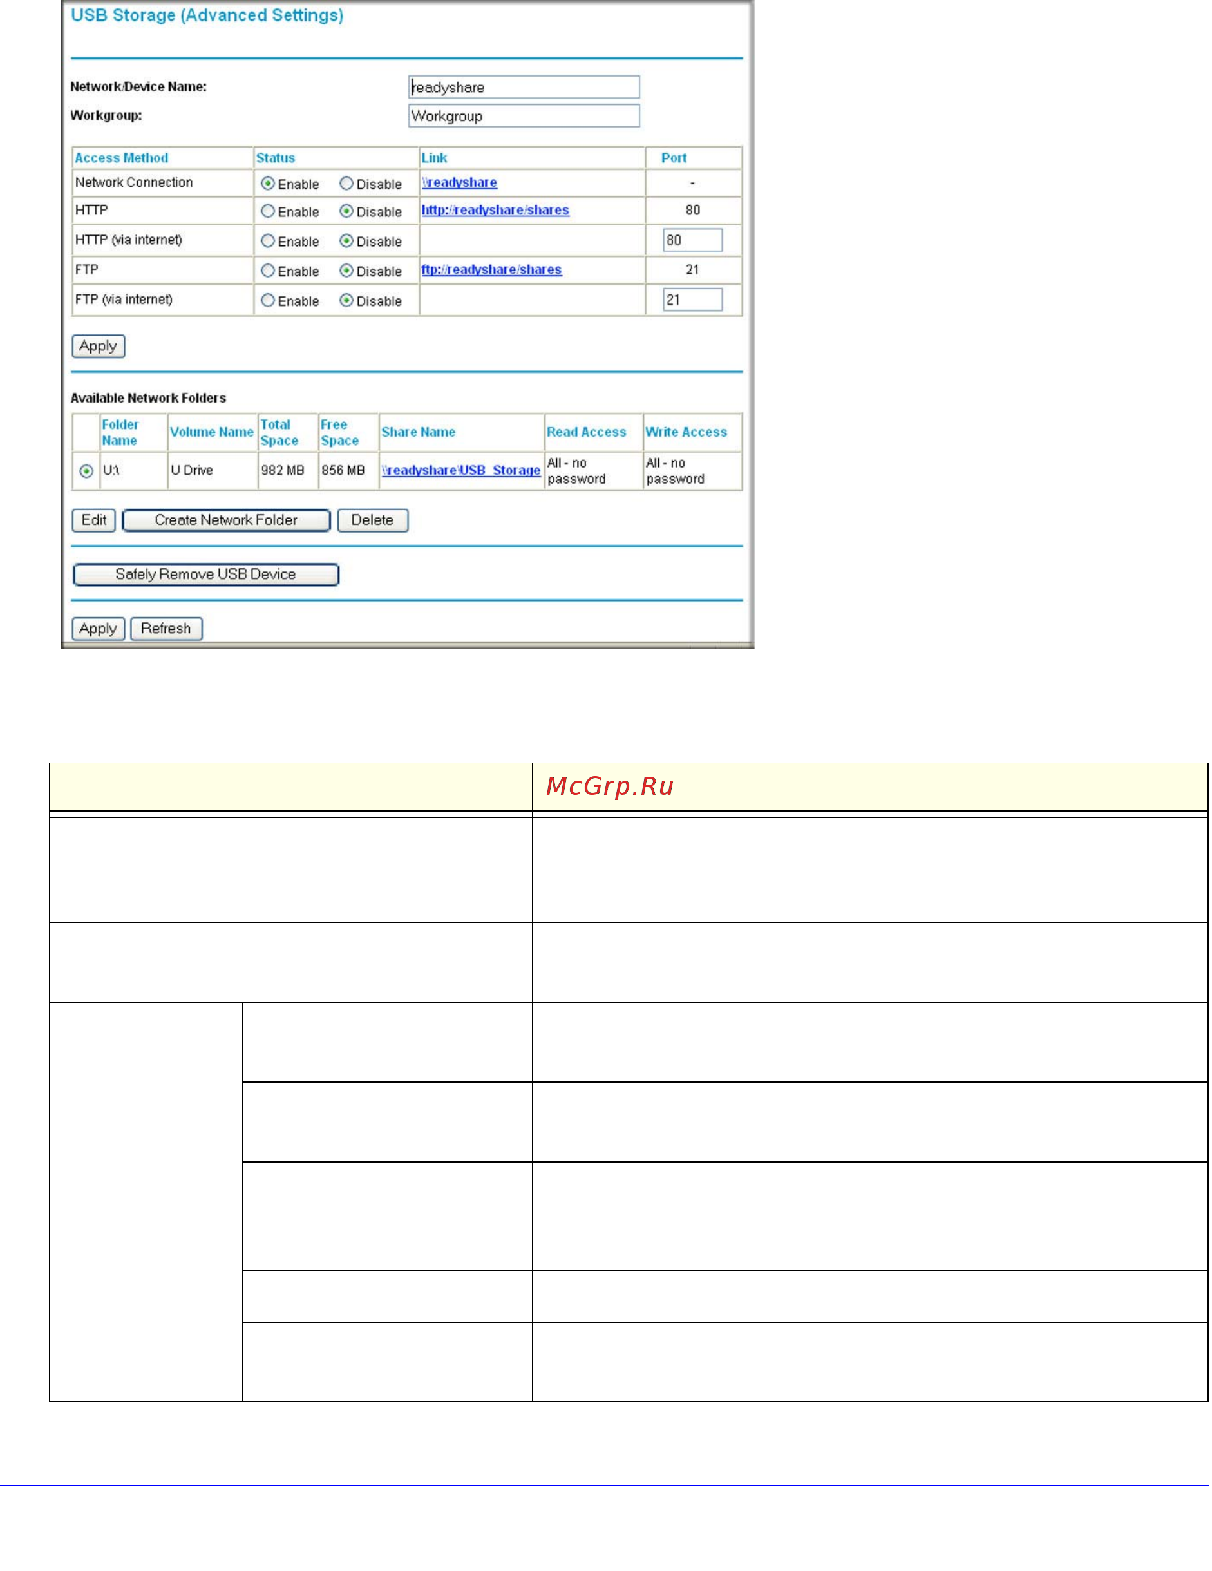Click the FTP (via internet) port field

tap(693, 300)
